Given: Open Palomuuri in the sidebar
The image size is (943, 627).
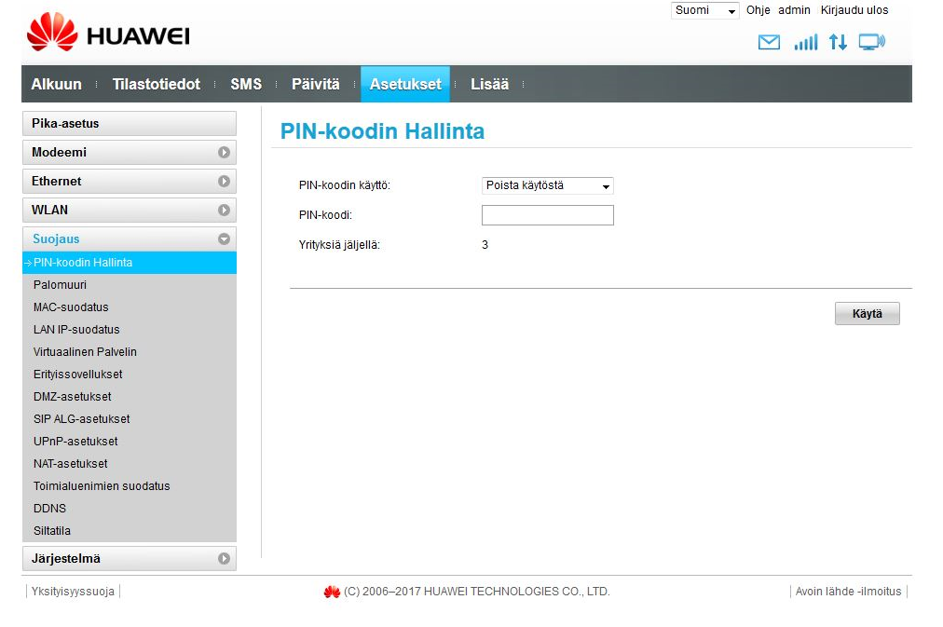Looking at the screenshot, I should tap(60, 285).
